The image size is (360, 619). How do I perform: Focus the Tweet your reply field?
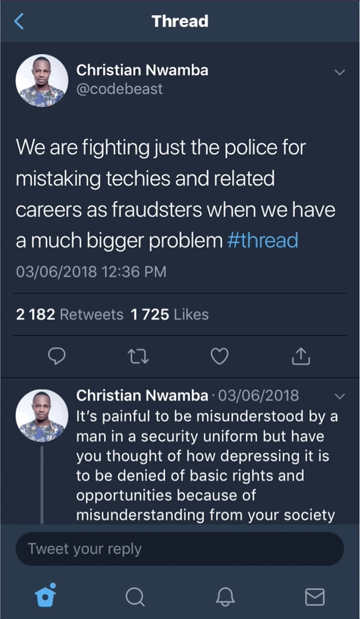179,549
